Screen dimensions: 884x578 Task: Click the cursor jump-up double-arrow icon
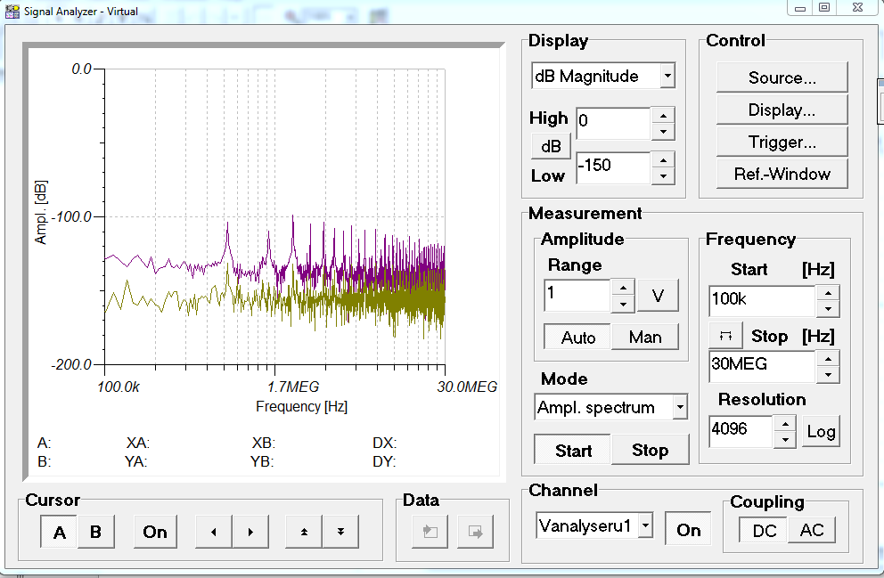[302, 532]
